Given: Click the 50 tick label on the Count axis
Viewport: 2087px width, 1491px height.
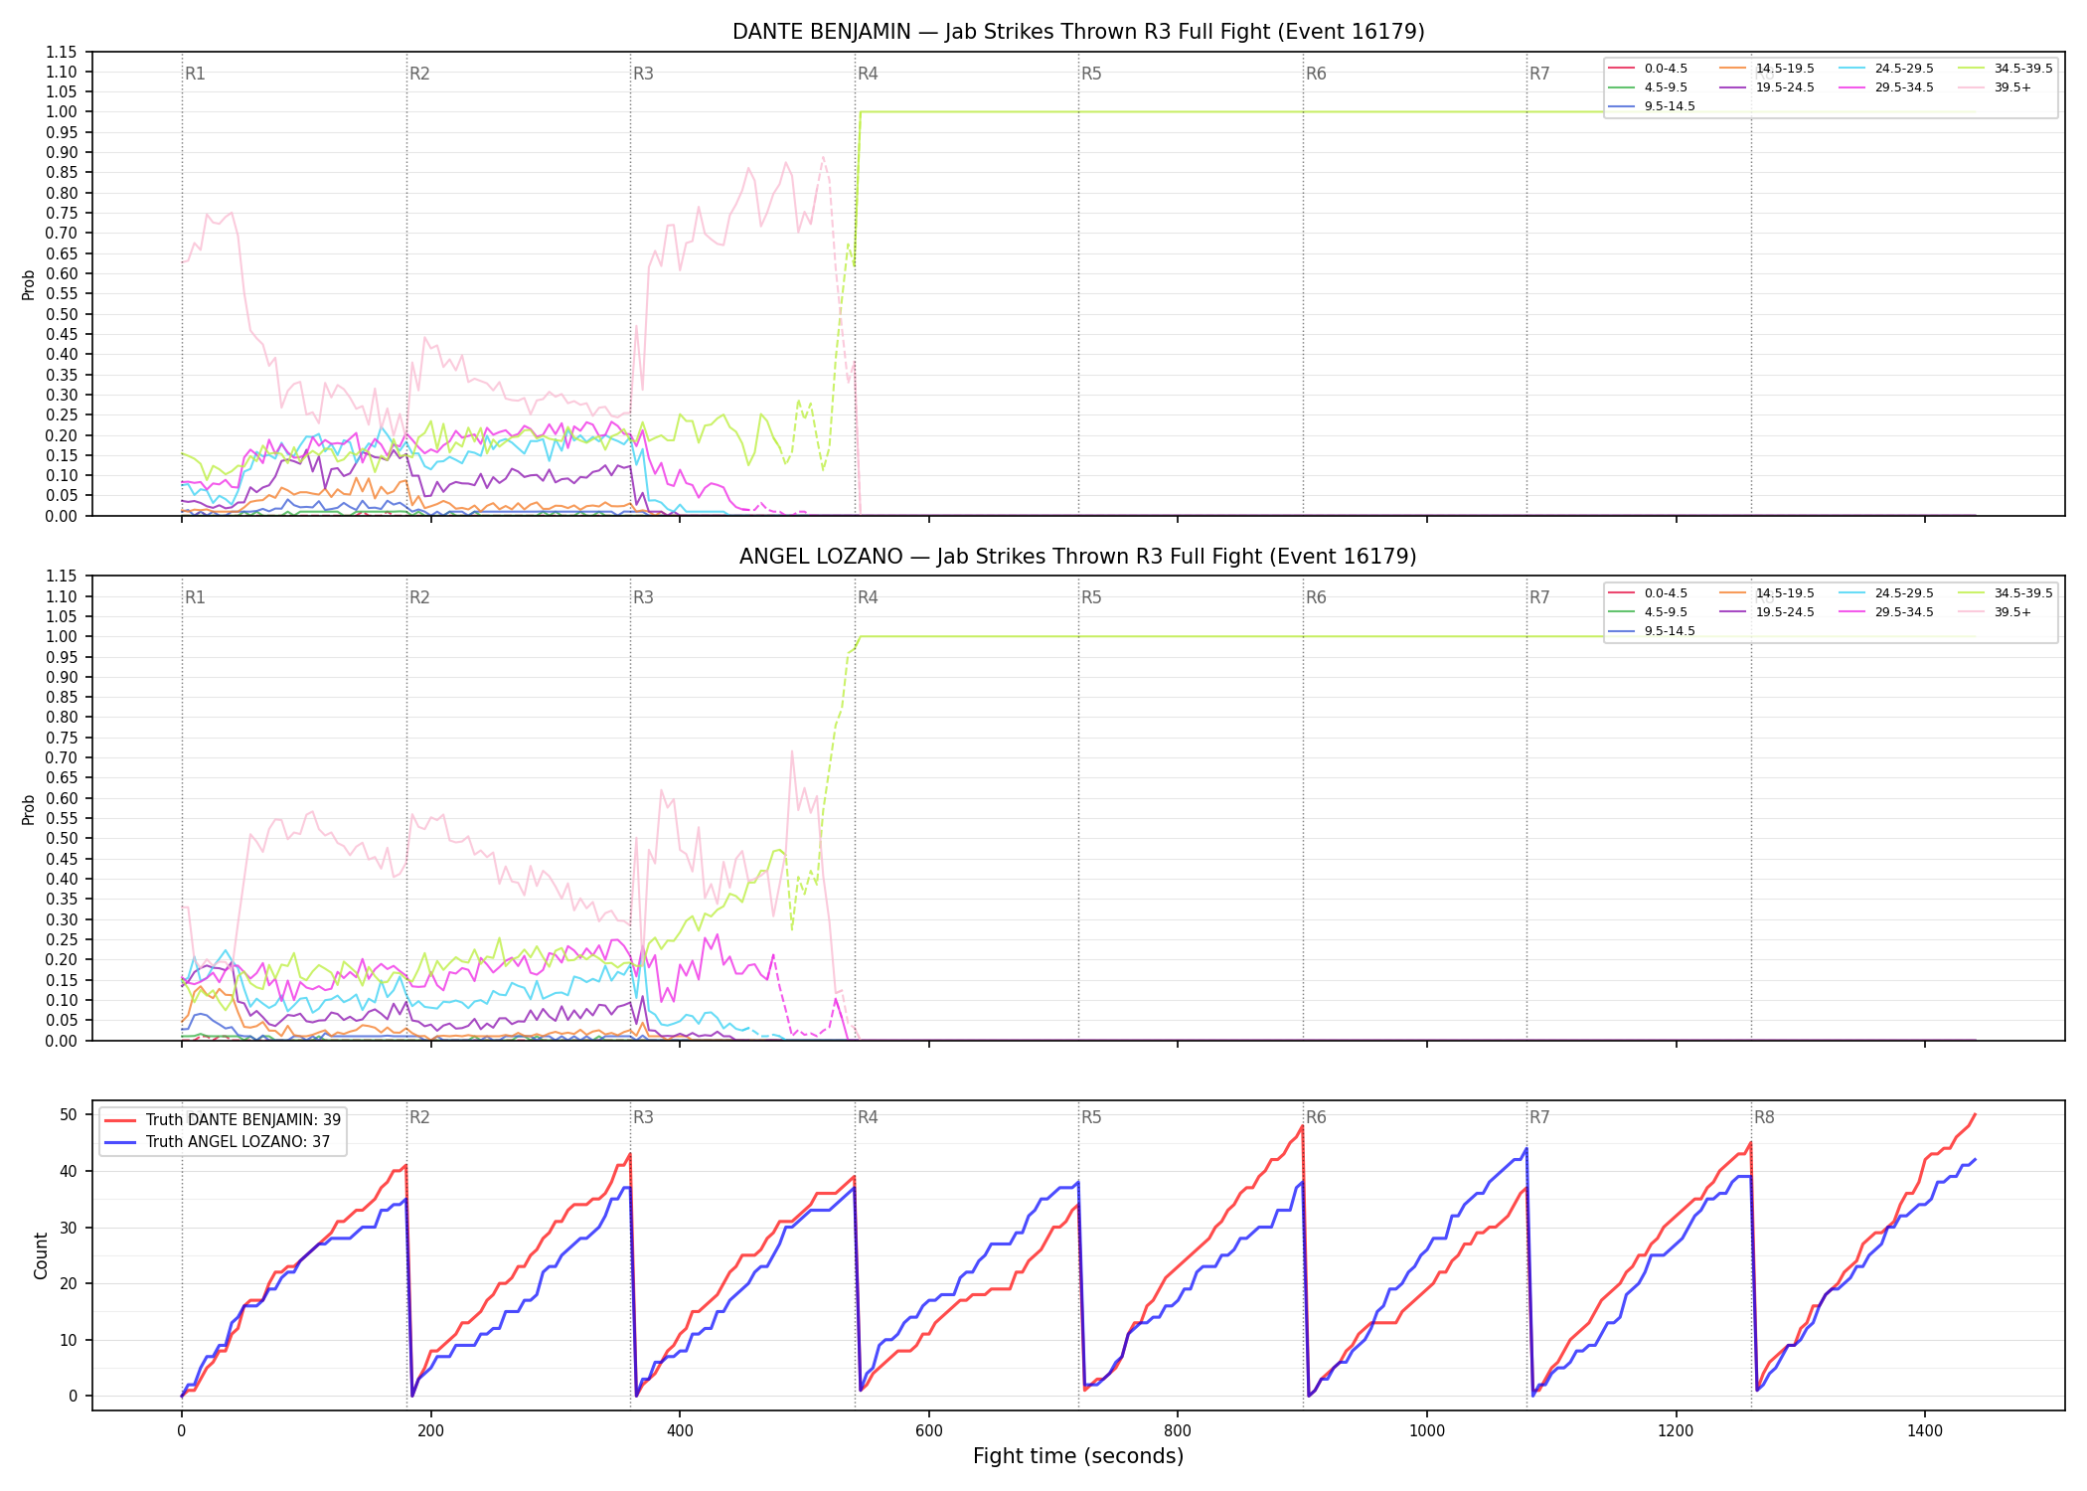Looking at the screenshot, I should (x=68, y=1114).
